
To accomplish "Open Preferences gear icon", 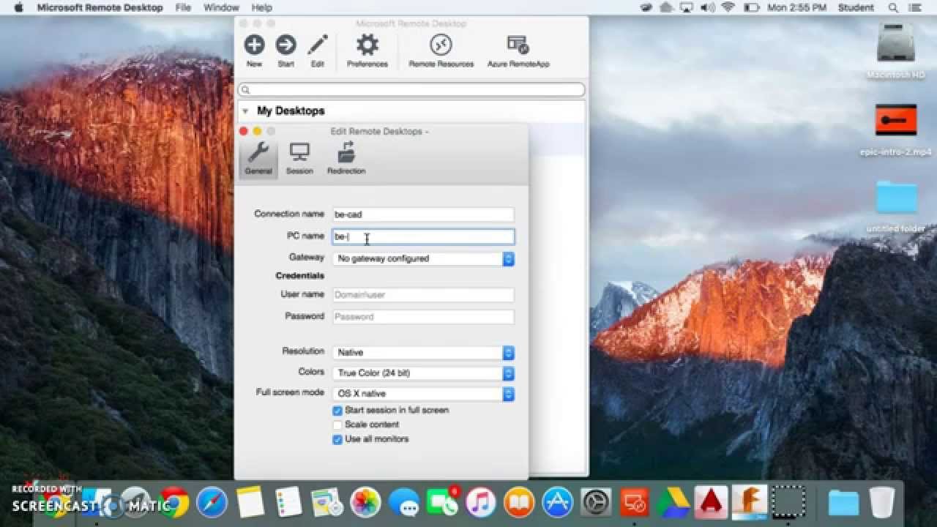I will point(367,45).
